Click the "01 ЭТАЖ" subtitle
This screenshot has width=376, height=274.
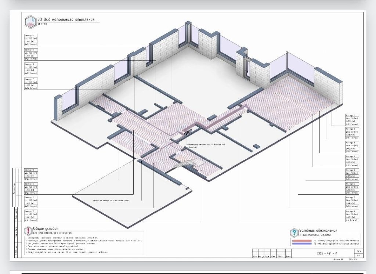tap(42, 24)
